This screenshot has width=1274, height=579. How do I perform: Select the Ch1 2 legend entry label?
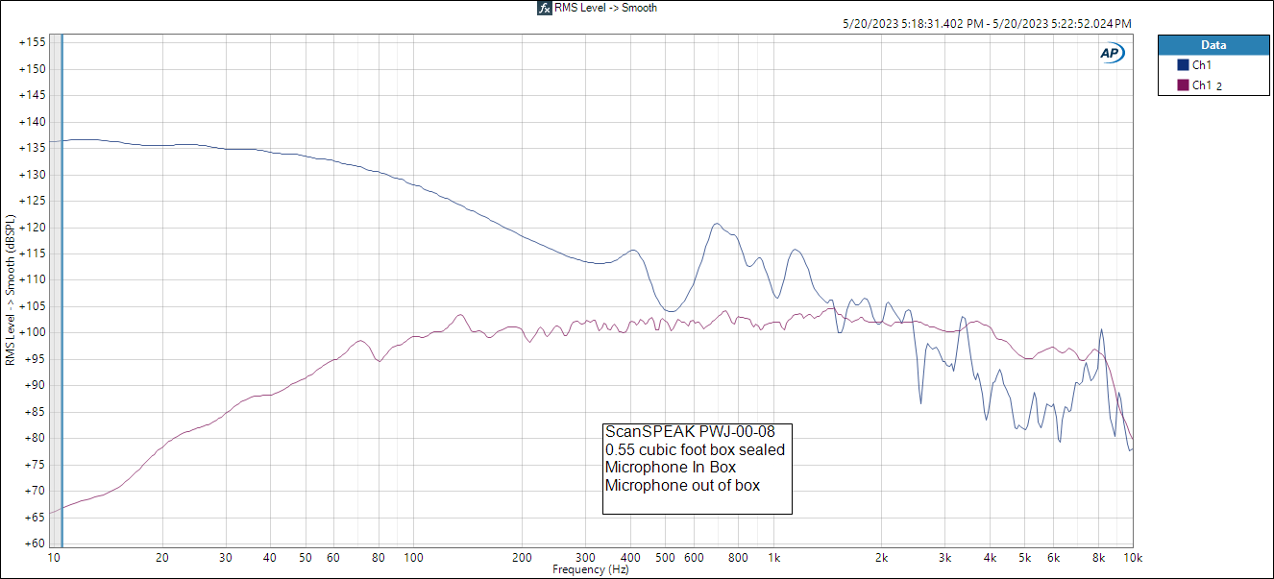1207,85
